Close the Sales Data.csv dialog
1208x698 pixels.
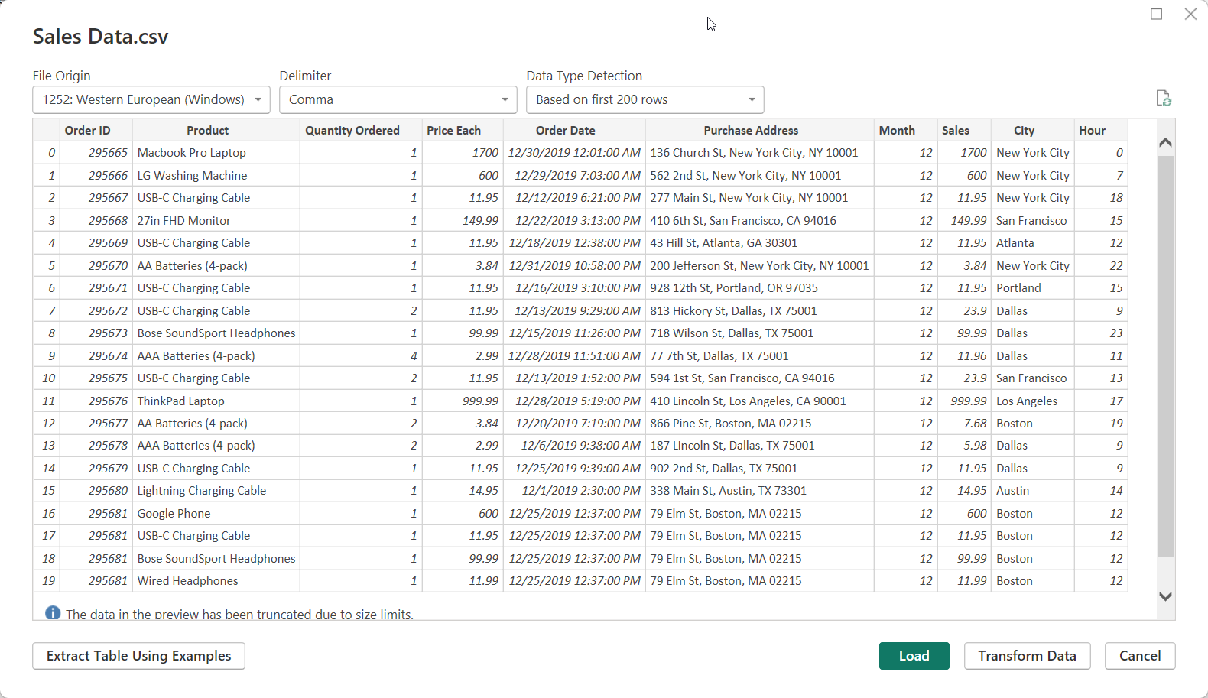[1190, 14]
